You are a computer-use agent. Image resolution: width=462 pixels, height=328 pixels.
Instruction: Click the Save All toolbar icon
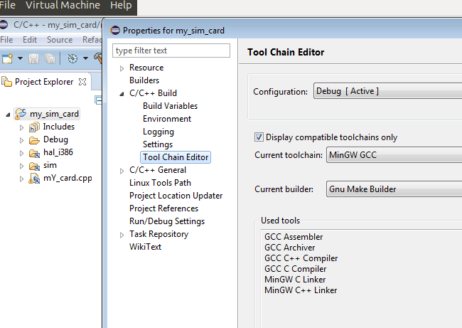[50, 58]
